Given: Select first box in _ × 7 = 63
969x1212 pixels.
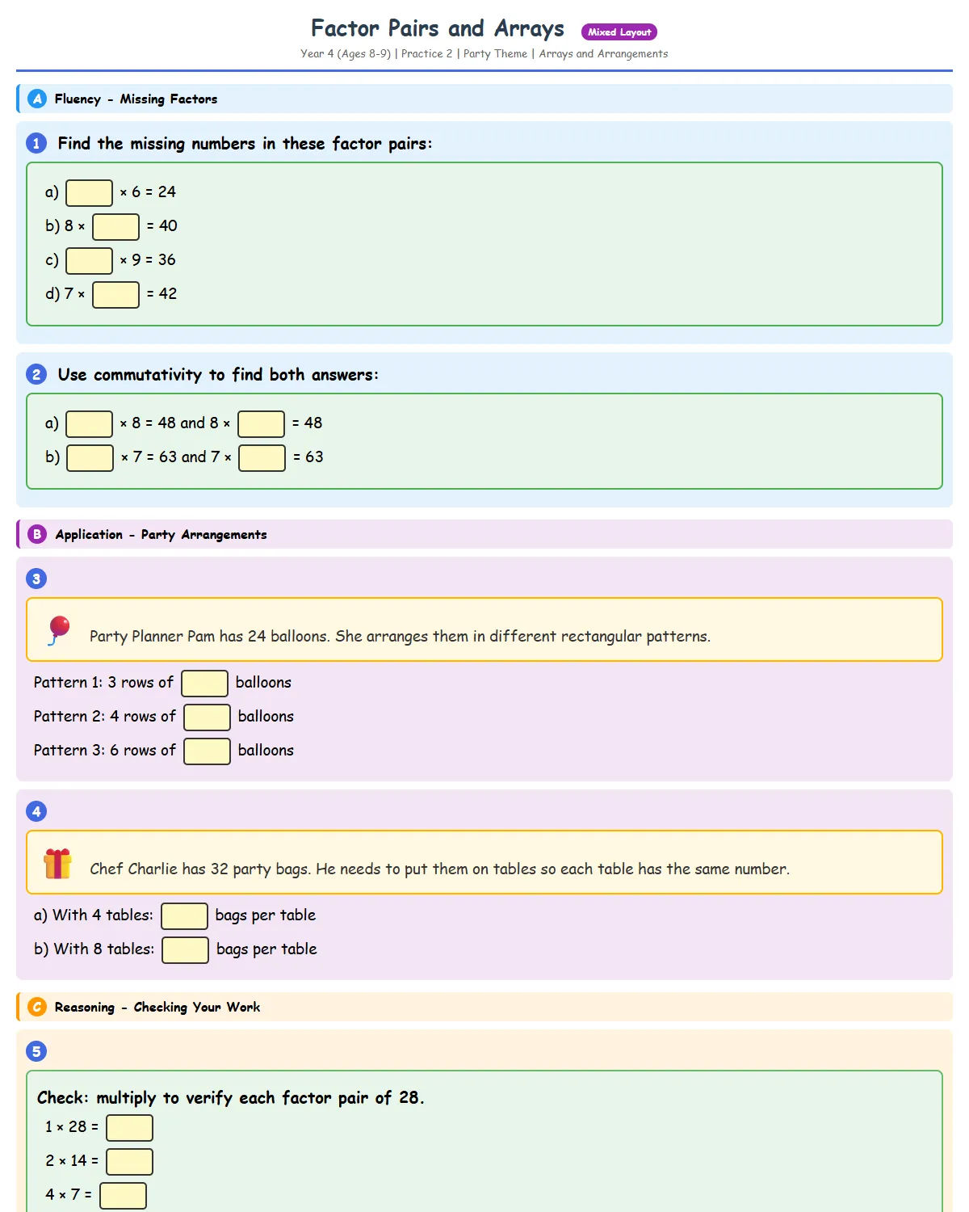Looking at the screenshot, I should (90, 458).
